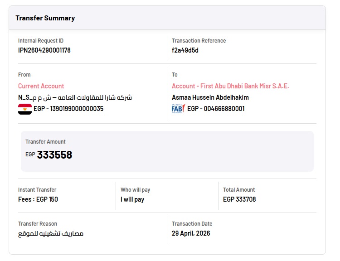Click the transfer amount 333558
The width and height of the screenshot is (340, 261).
55,155
